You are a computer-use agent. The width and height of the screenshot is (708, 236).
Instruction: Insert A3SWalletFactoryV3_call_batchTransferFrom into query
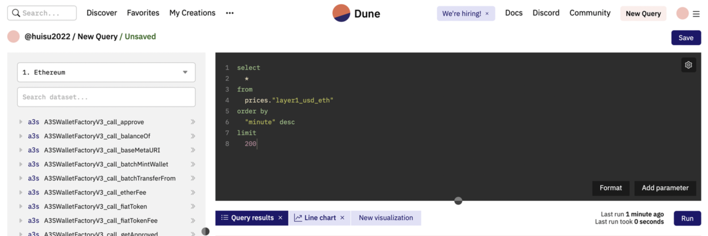click(x=193, y=178)
